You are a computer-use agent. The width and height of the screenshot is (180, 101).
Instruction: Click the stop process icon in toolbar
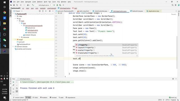[x=63, y=5]
